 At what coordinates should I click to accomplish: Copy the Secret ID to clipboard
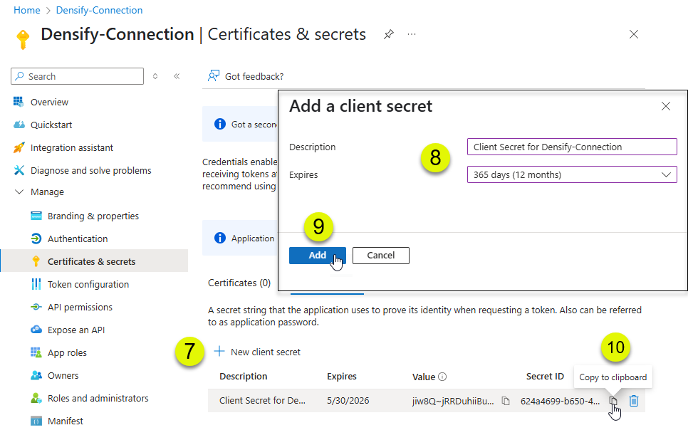tap(613, 401)
